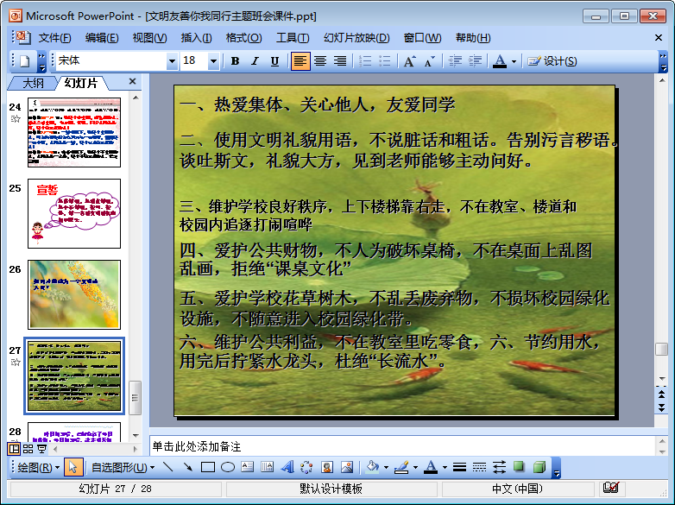
Task: Open the 绘图 (Draw) menu button
Action: pyautogui.click(x=38, y=467)
